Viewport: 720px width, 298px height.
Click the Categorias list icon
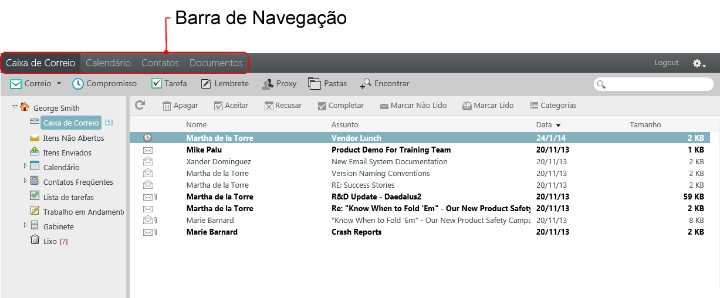534,106
